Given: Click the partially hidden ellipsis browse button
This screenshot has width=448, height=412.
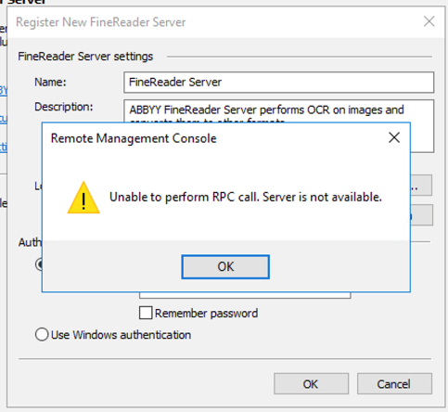Looking at the screenshot, I should 421,186.
